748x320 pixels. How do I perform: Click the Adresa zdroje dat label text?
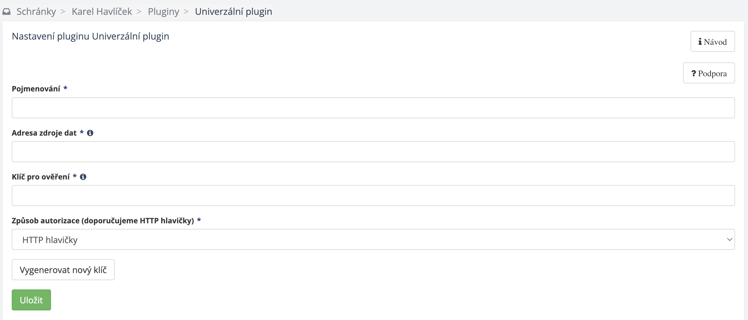coord(44,133)
